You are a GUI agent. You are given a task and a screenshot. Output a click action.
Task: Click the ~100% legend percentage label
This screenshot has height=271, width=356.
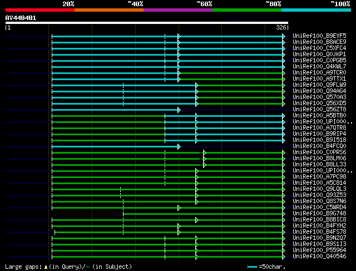[x=340, y=4]
